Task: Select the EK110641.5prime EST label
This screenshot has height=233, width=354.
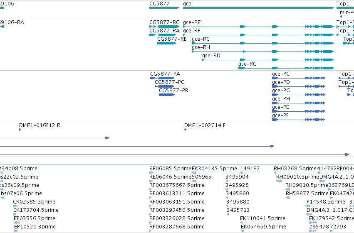Action: tap(262, 218)
